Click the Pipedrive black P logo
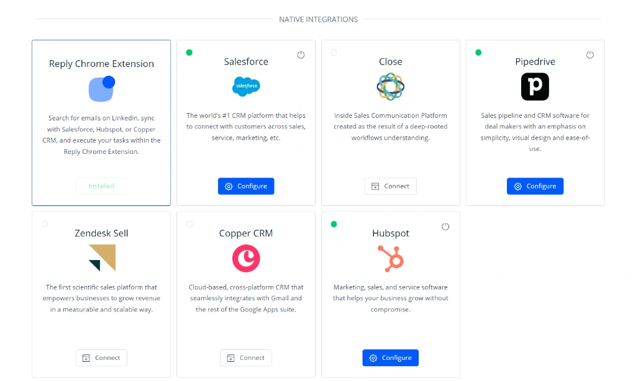 click(x=535, y=86)
